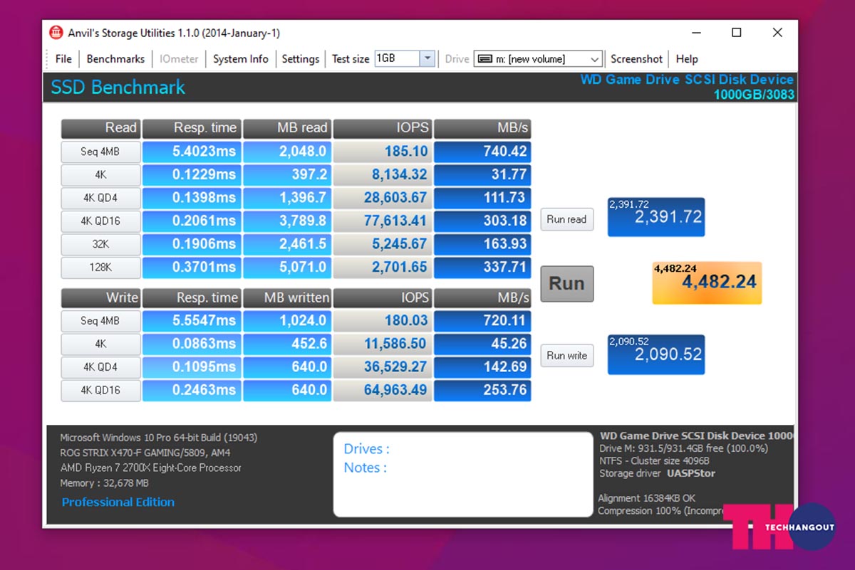Click the Memory : 32,678 MB text
855x570 pixels.
[x=104, y=483]
